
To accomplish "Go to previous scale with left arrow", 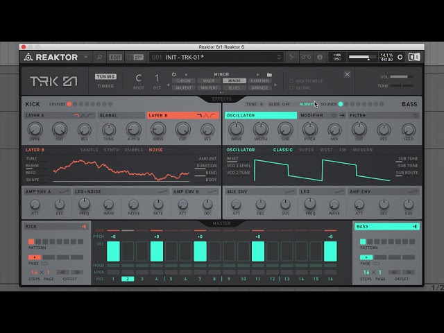I will tap(186, 75).
